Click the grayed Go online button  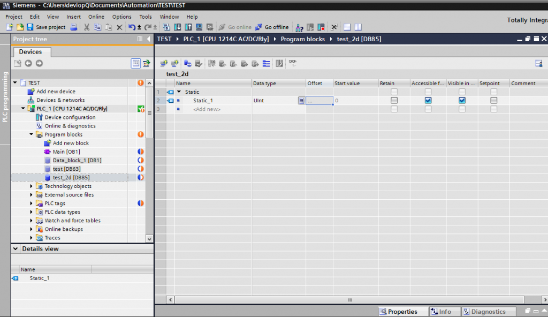pyautogui.click(x=235, y=27)
